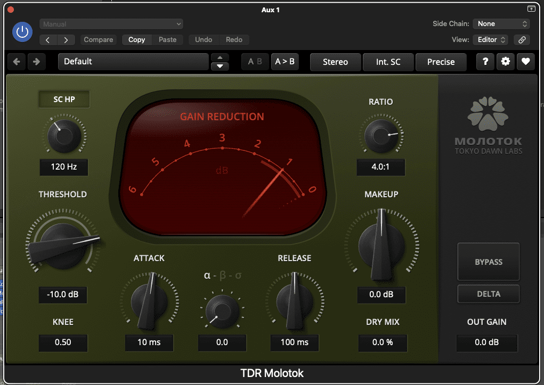Click the Threshold knob

pyautogui.click(x=63, y=246)
